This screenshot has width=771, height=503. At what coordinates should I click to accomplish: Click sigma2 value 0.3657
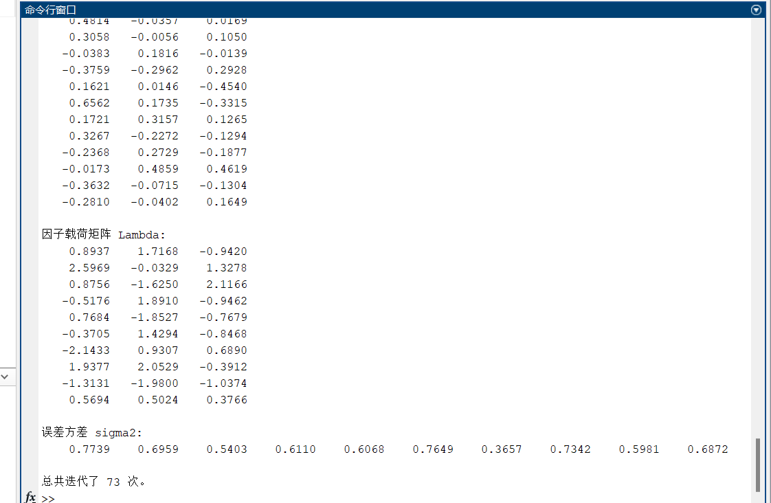click(x=502, y=449)
